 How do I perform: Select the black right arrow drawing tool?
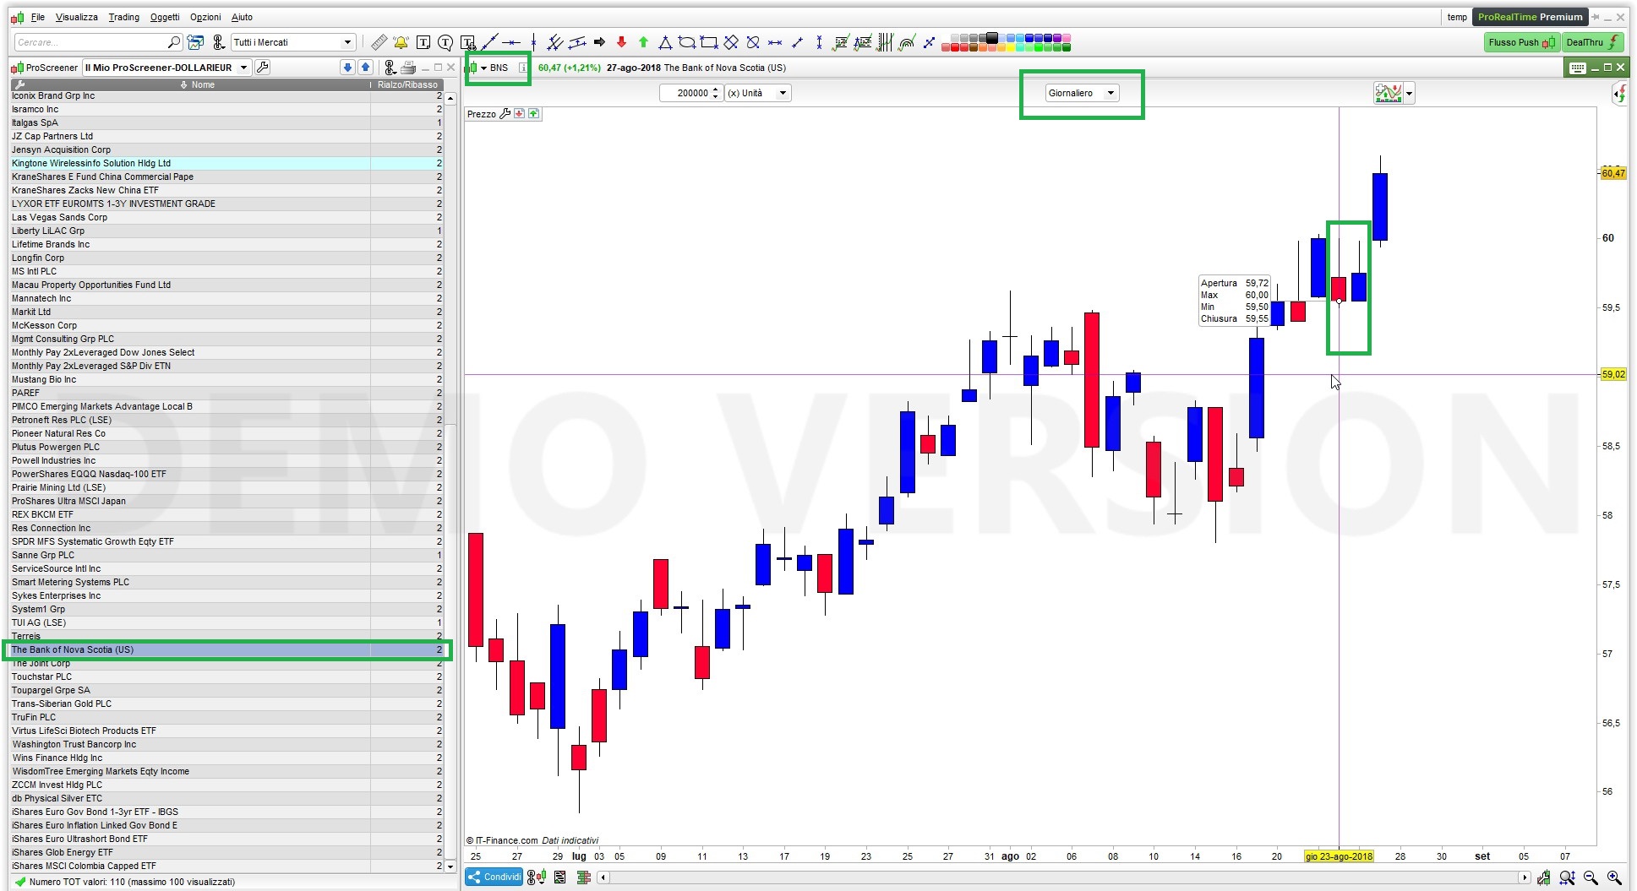600,42
